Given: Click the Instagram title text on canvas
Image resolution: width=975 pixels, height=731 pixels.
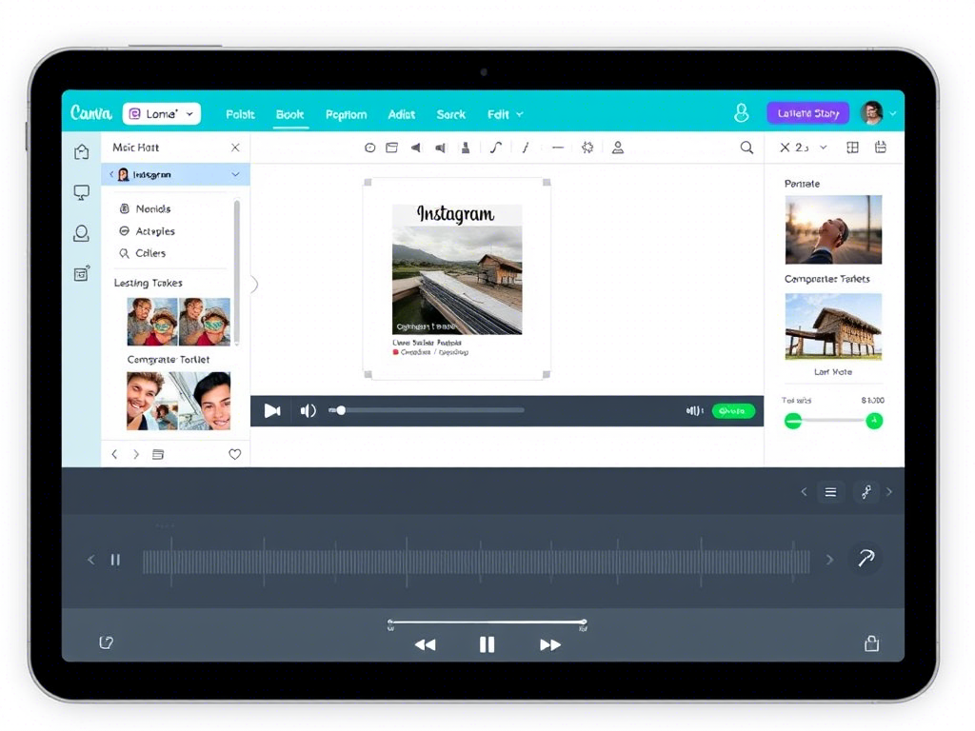Looking at the screenshot, I should point(456,214).
